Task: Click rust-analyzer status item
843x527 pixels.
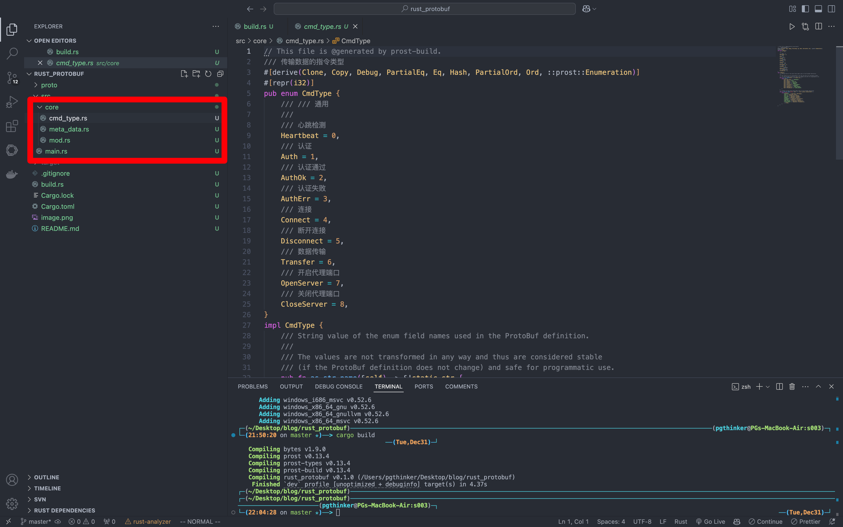Action: (148, 521)
